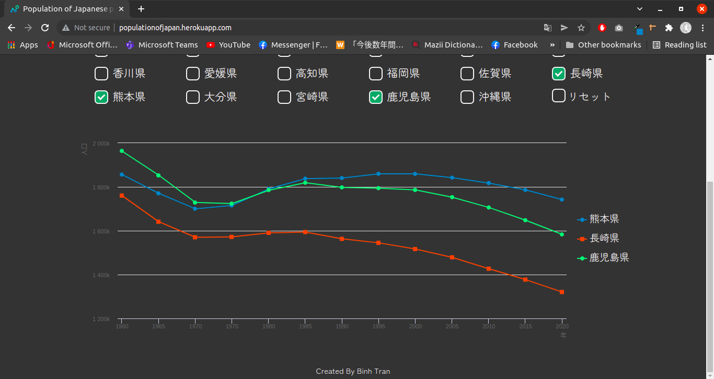The height and width of the screenshot is (379, 714).
Task: Open the Facebook bookmark
Action: pyautogui.click(x=514, y=45)
